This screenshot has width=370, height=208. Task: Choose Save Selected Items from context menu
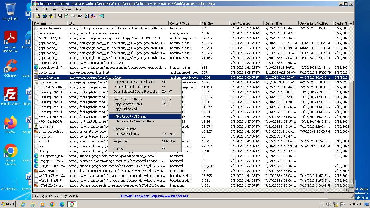point(145,99)
